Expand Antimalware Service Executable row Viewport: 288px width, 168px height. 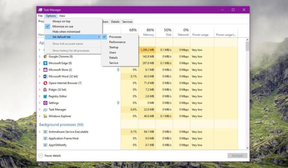40,132
